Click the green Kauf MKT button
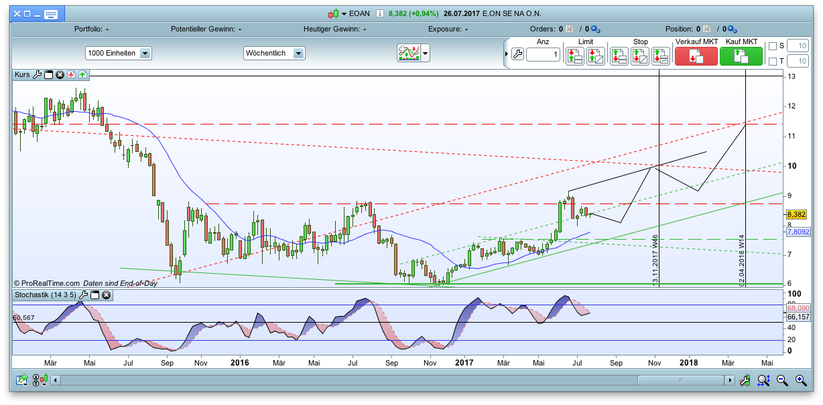This screenshot has width=823, height=405. point(741,56)
